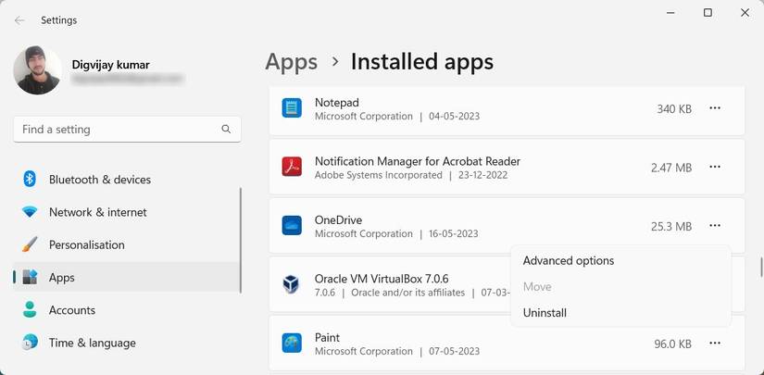The image size is (764, 375).
Task: Click the Bluetooth & devices icon
Action: (30, 179)
